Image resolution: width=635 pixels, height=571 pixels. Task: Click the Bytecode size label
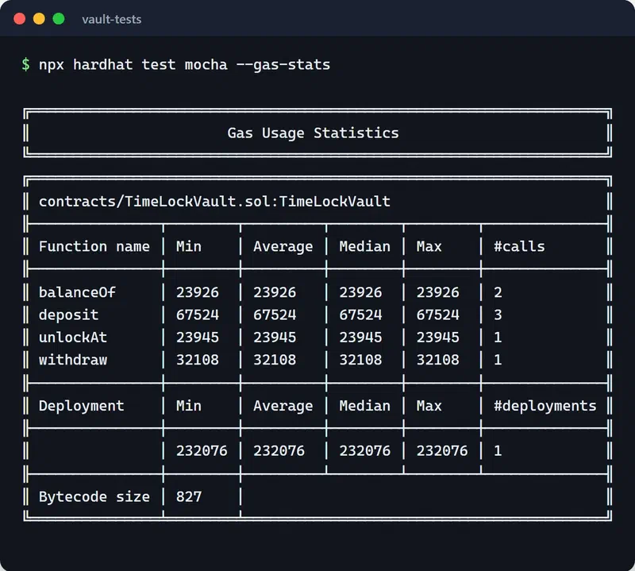pos(94,497)
